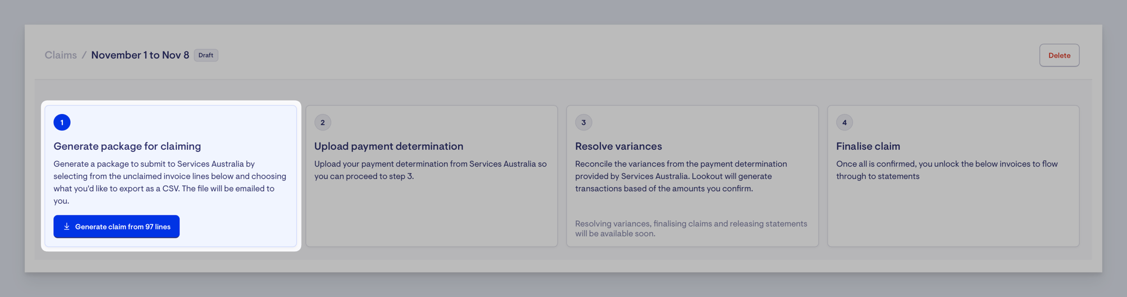This screenshot has height=297, width=1127.
Task: Open the Finalise claim step
Action: 868,146
